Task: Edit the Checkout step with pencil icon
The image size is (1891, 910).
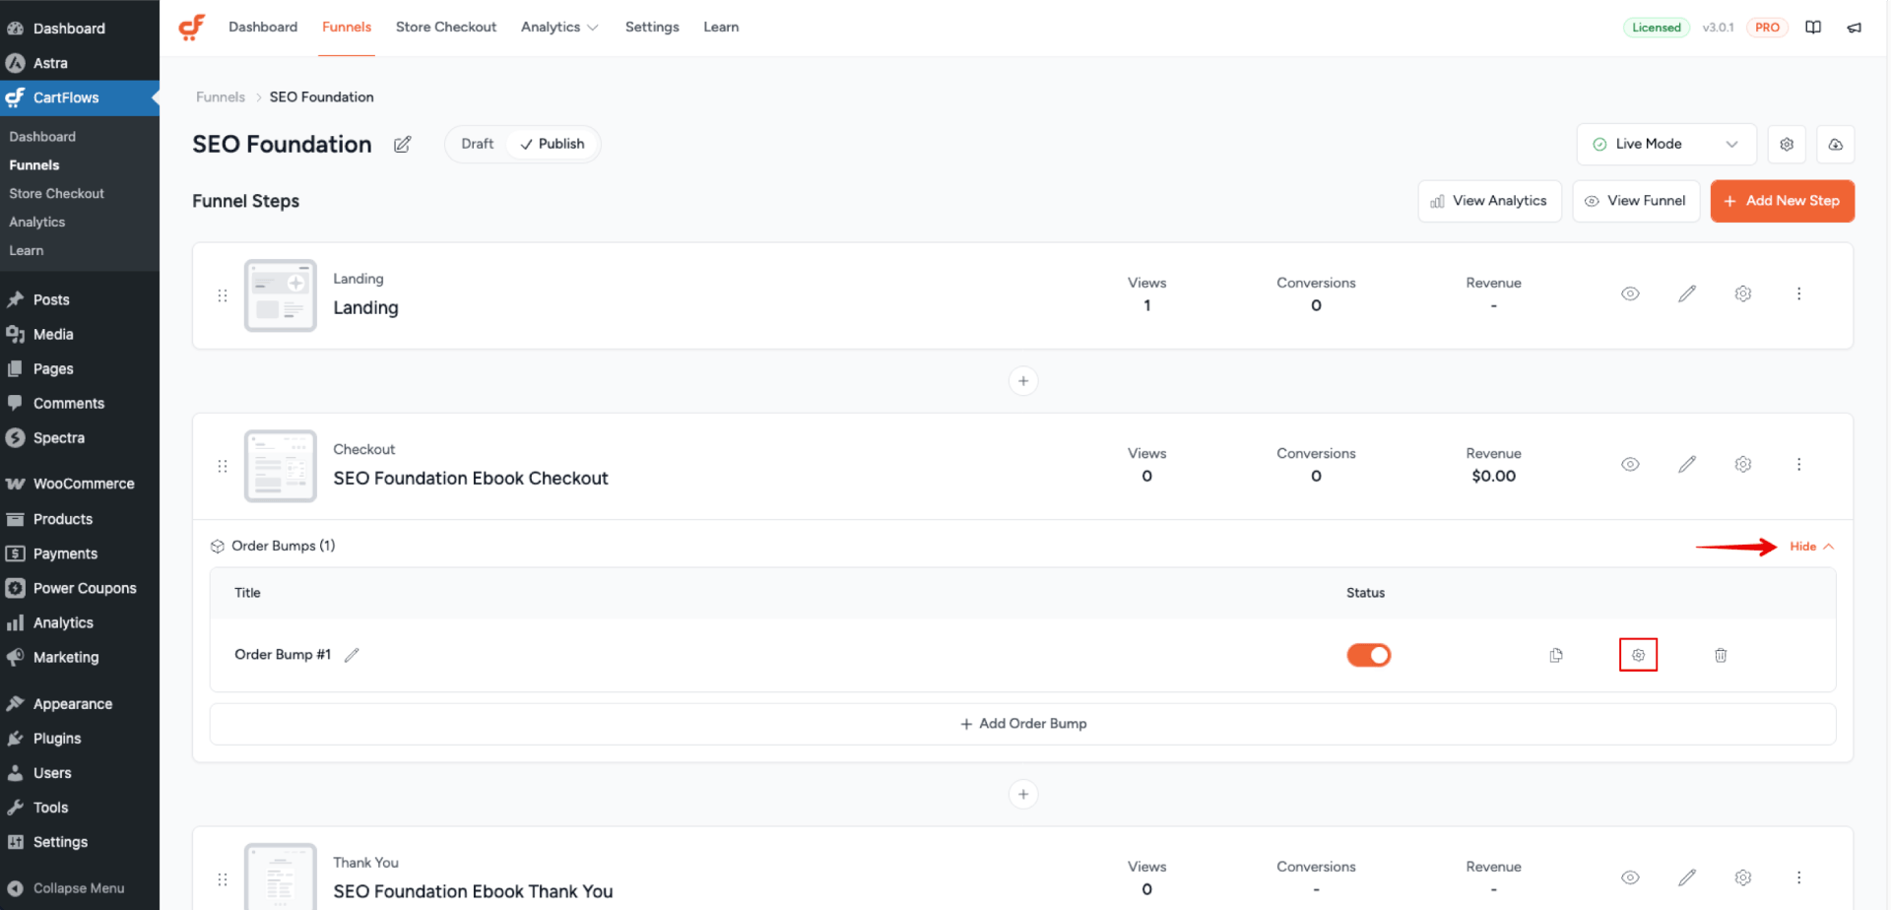Action: click(x=1687, y=464)
